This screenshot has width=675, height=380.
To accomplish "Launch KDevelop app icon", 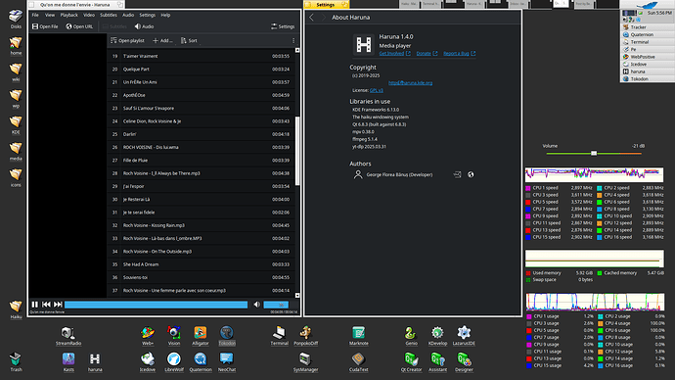I will (x=437, y=336).
